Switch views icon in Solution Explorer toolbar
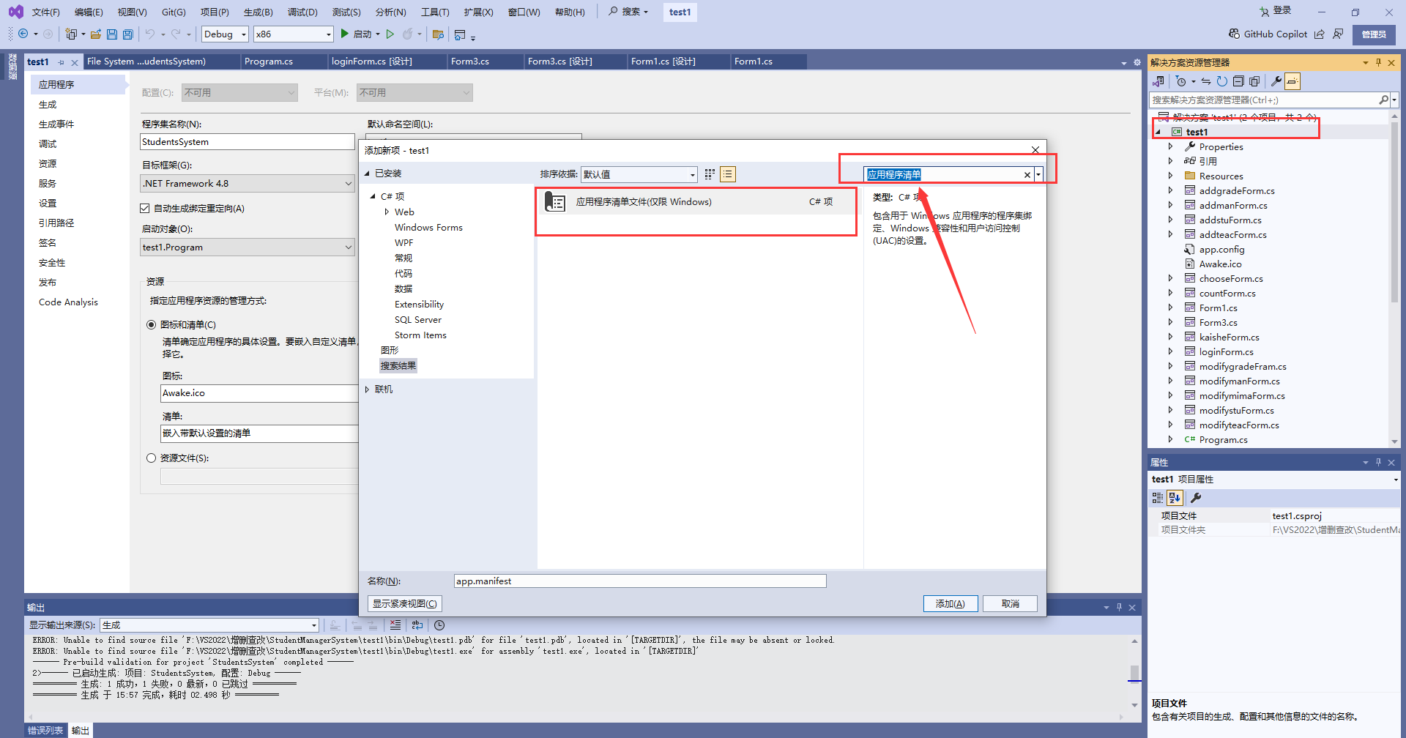Viewport: 1406px width, 738px height. 1158,81
